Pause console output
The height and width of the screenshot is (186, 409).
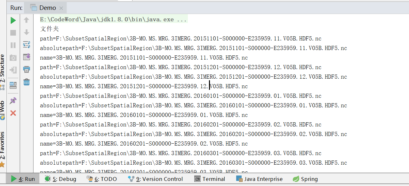click(x=13, y=45)
